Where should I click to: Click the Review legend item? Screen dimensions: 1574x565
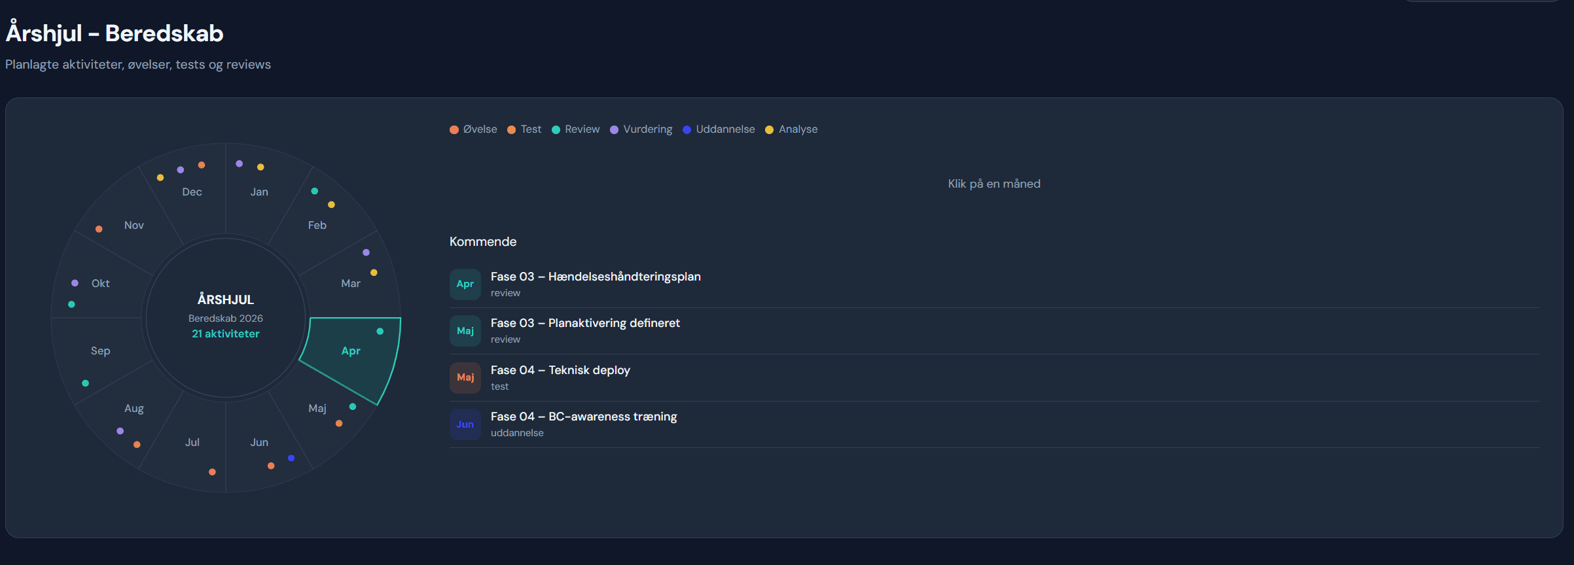pyautogui.click(x=575, y=129)
